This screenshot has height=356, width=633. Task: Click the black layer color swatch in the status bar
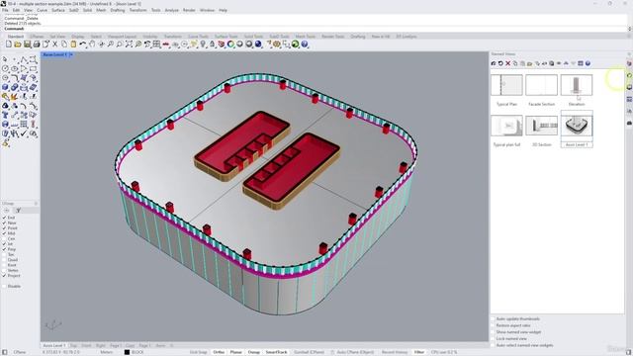coord(127,352)
